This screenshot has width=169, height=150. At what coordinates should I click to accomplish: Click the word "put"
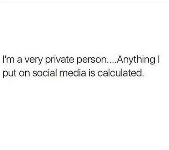[x=9, y=74]
